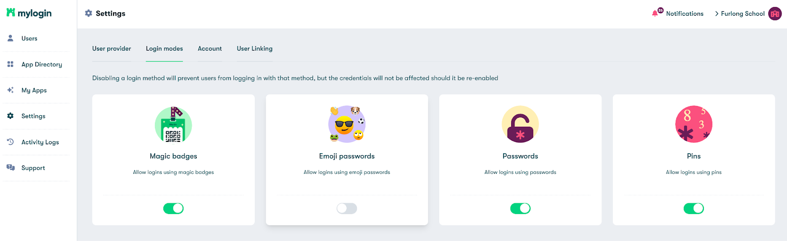Screen dimensions: 787x241
Task: Click the Pins numbers illustration
Action: (694, 124)
